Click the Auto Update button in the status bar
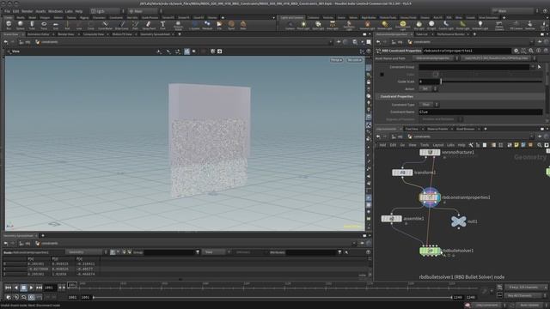Screen dimensions: 550x309 click(x=529, y=306)
